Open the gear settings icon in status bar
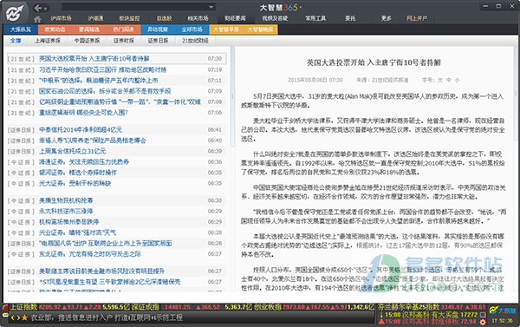Screen dimensions: 520x327 pos(483,322)
